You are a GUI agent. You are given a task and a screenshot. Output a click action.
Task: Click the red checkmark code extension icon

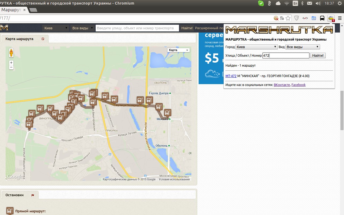tap(305, 18)
